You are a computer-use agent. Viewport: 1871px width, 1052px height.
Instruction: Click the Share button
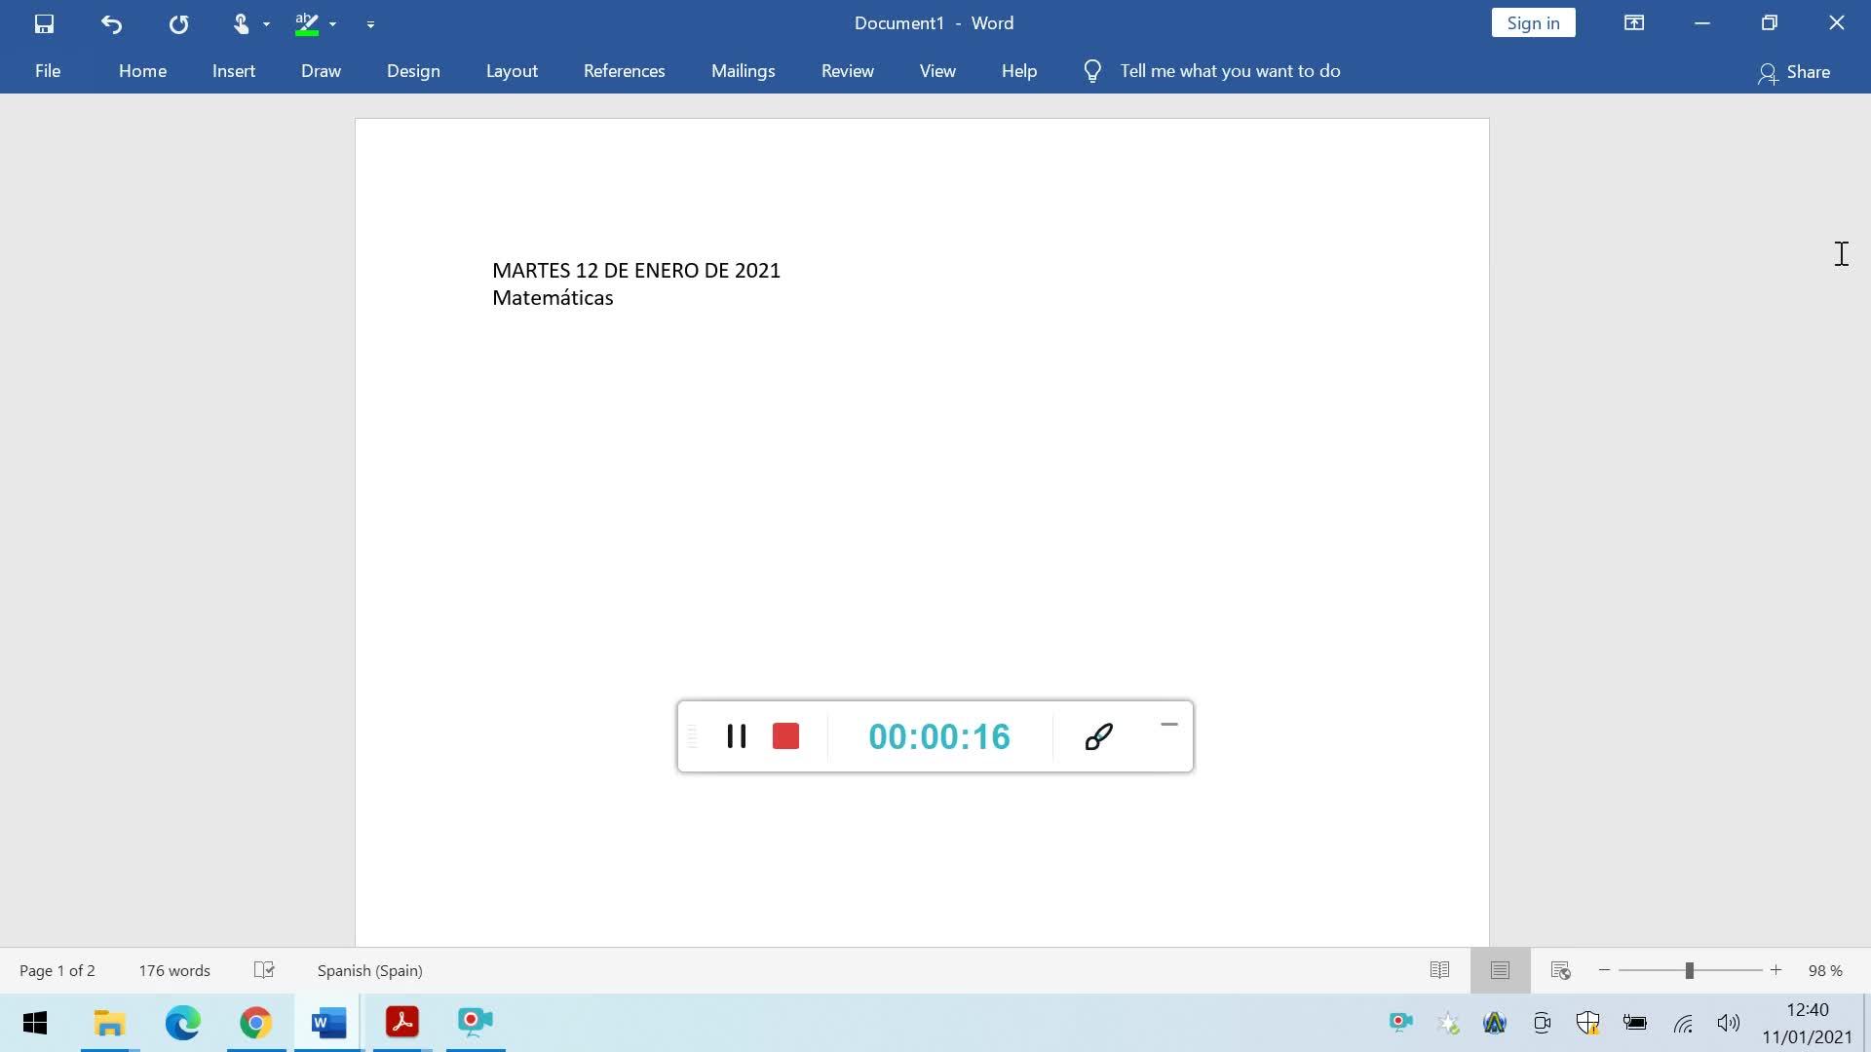click(x=1794, y=72)
